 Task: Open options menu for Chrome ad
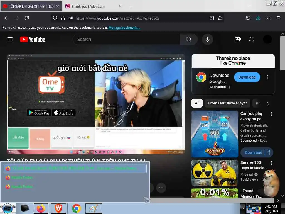point(267,77)
